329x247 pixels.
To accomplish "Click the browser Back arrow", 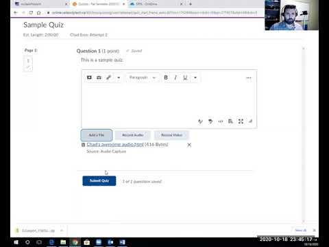I will point(16,12).
